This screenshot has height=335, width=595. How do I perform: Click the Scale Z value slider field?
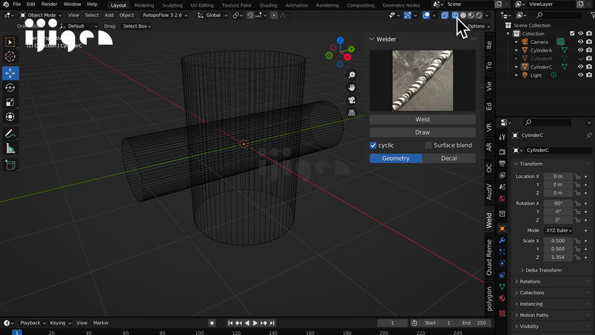pos(558,257)
